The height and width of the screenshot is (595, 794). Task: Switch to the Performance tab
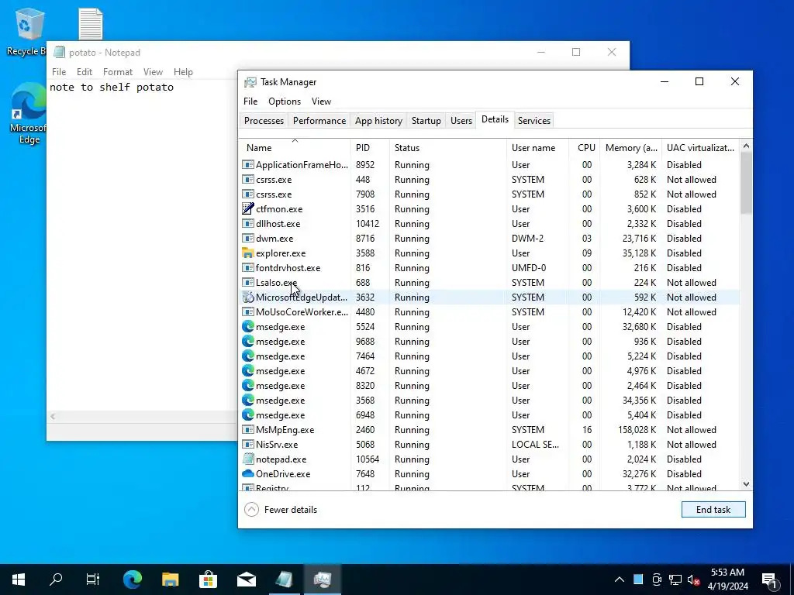(x=319, y=120)
